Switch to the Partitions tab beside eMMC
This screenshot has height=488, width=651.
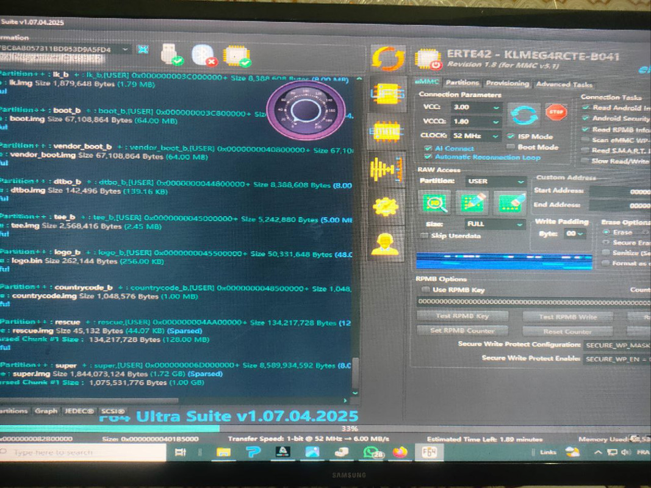[462, 82]
